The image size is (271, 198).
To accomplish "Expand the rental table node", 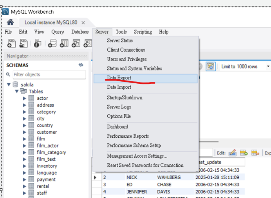I will 25,186.
